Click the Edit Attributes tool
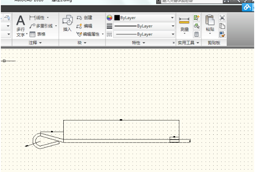The height and width of the screenshot is (172, 255). click(x=90, y=34)
